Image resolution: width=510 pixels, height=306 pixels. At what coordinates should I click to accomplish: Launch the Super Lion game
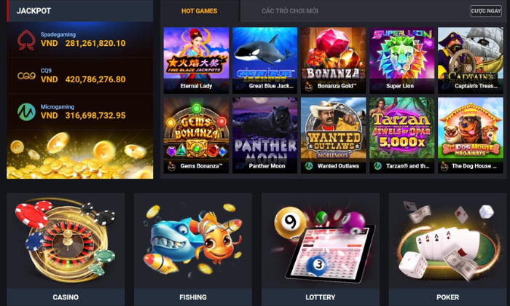point(401,60)
